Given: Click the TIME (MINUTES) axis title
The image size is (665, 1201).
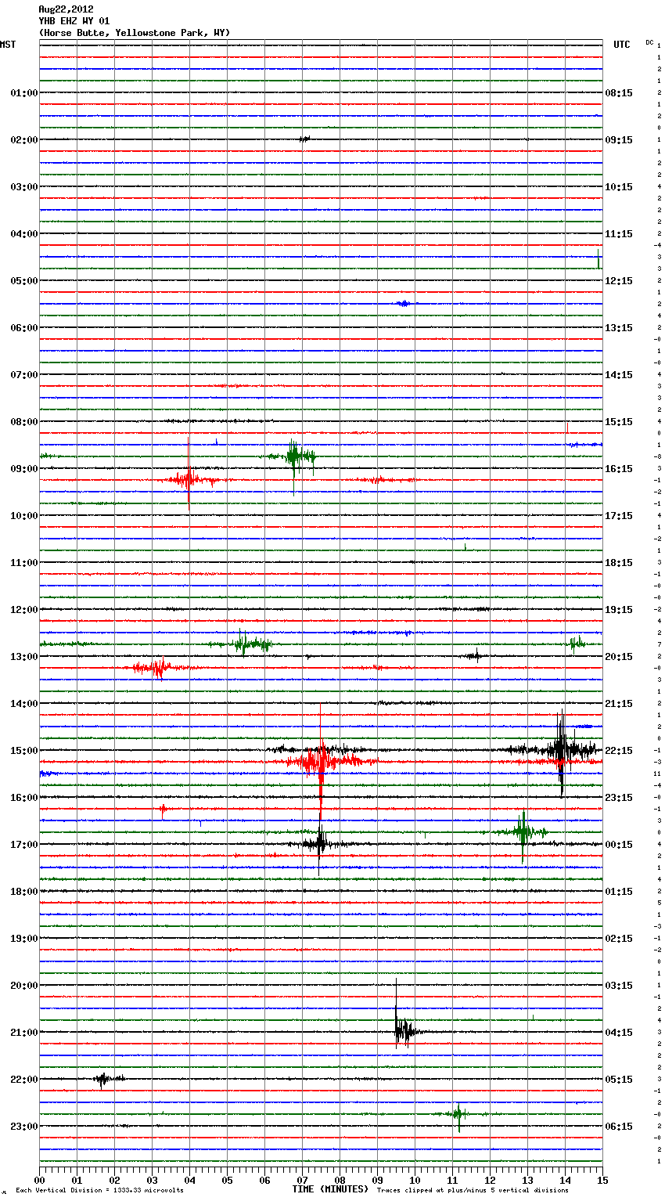Looking at the screenshot, I should pos(330,1189).
